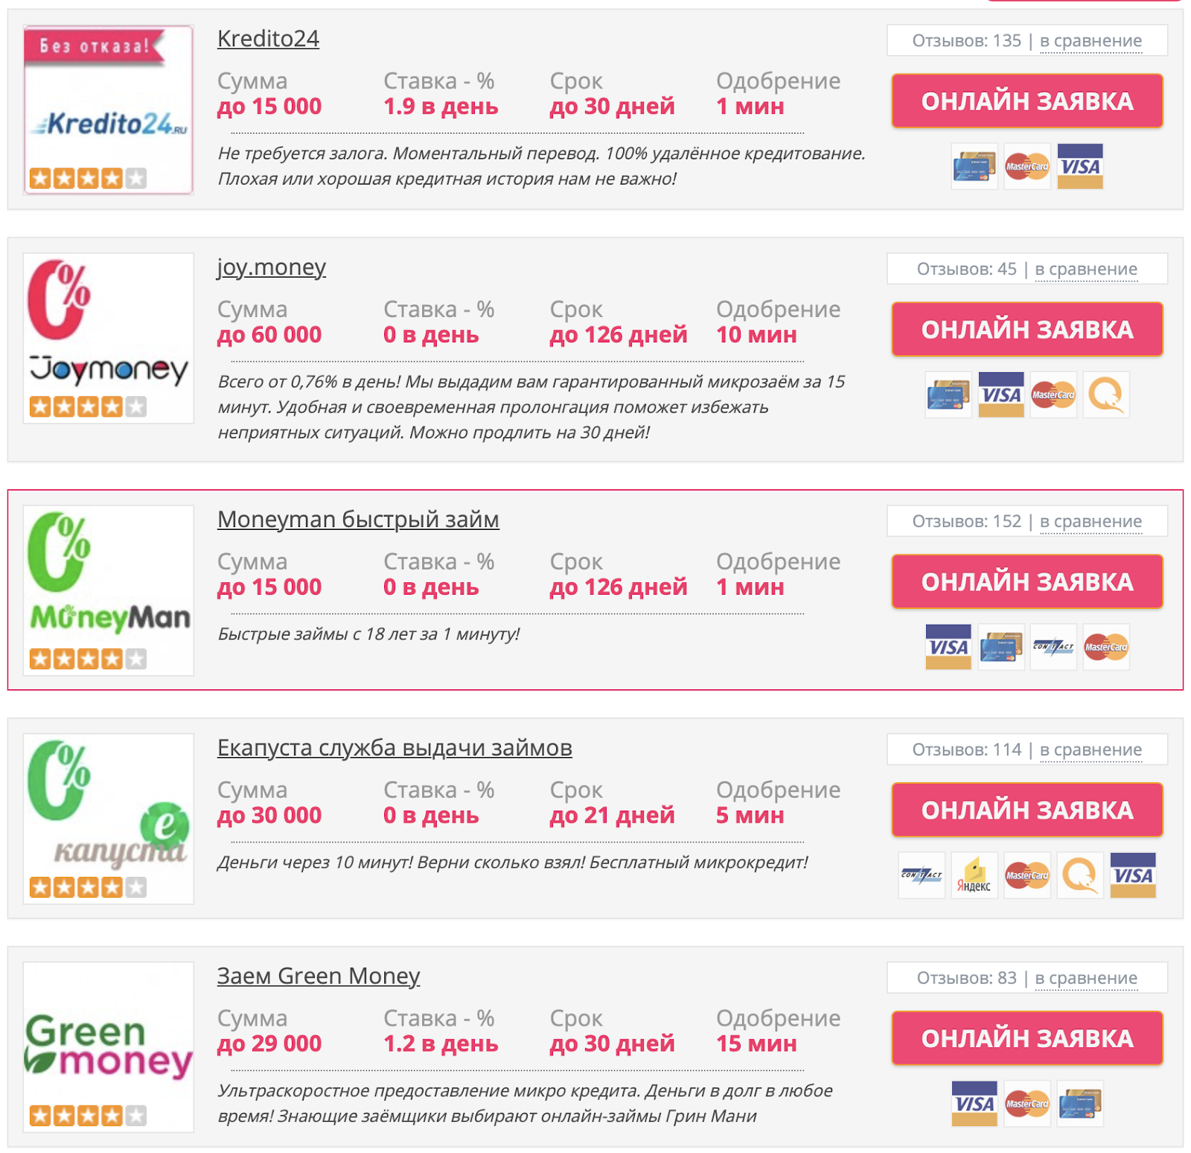Click the bank card icon in joy.money row
Screen dimensions: 1191x1153
click(x=948, y=395)
